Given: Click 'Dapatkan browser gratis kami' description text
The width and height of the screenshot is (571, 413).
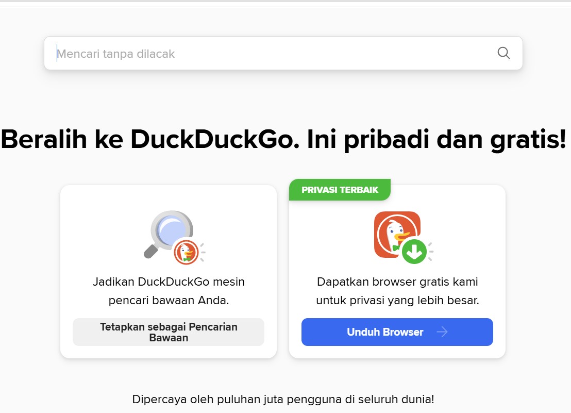Looking at the screenshot, I should tap(397, 291).
